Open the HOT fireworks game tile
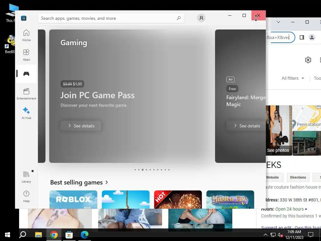This screenshot has height=241, width=321. click(x=178, y=200)
